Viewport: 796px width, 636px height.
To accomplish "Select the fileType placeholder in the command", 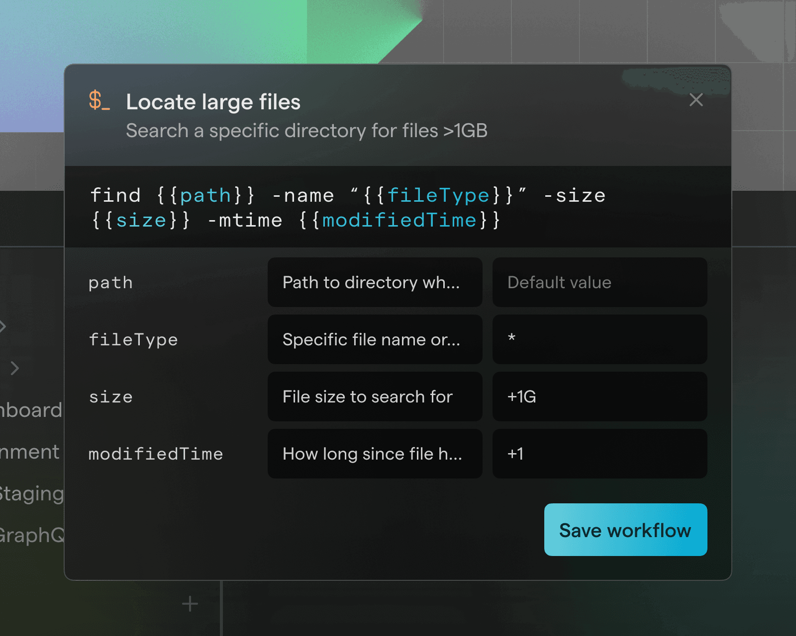I will [440, 195].
